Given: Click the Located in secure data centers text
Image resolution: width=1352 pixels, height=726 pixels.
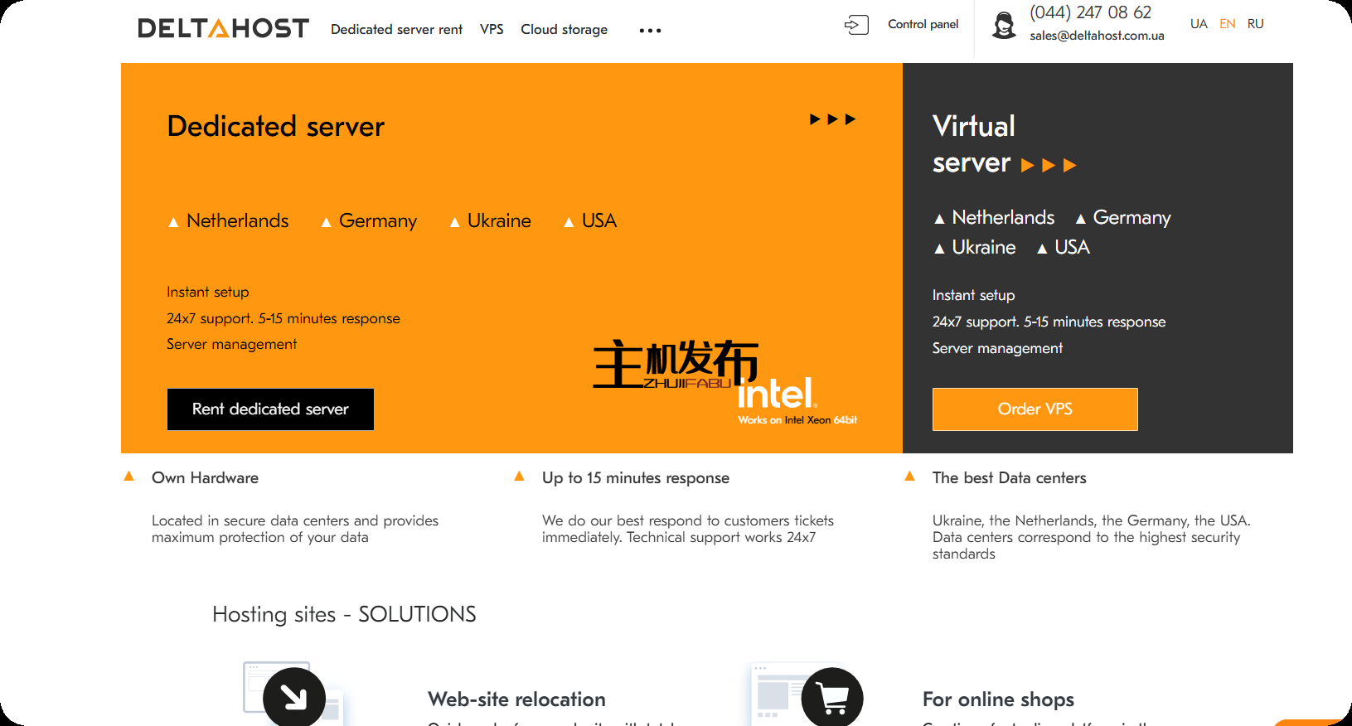Looking at the screenshot, I should coord(295,529).
